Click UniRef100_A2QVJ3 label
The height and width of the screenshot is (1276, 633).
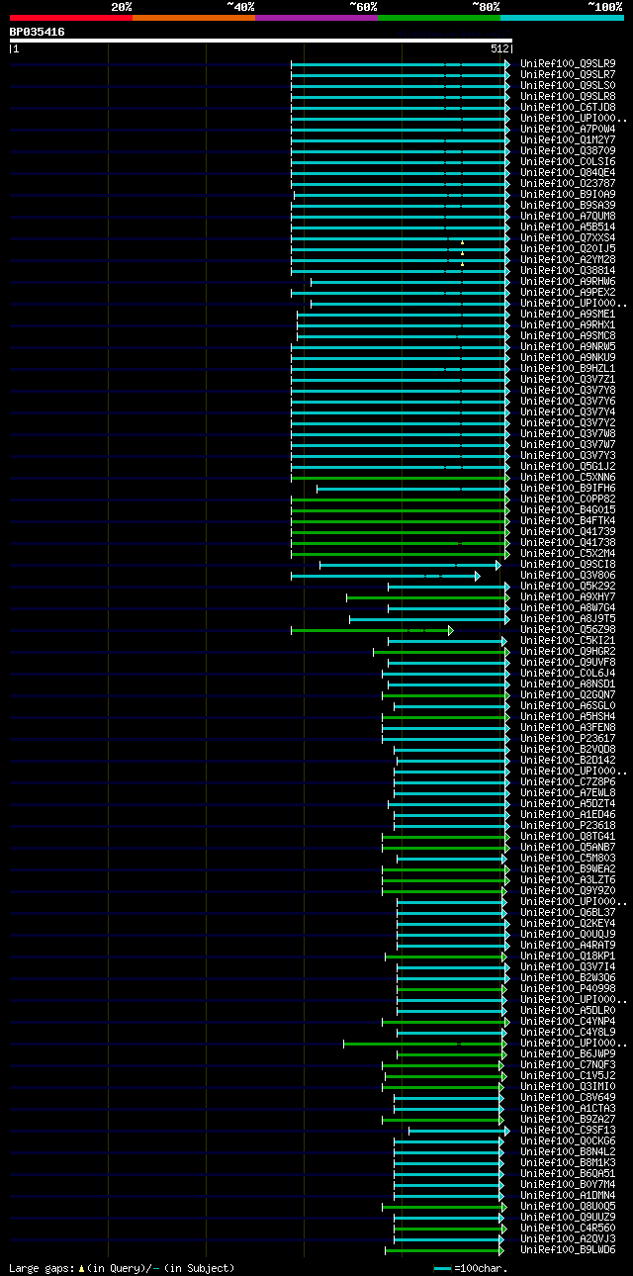point(568,1238)
